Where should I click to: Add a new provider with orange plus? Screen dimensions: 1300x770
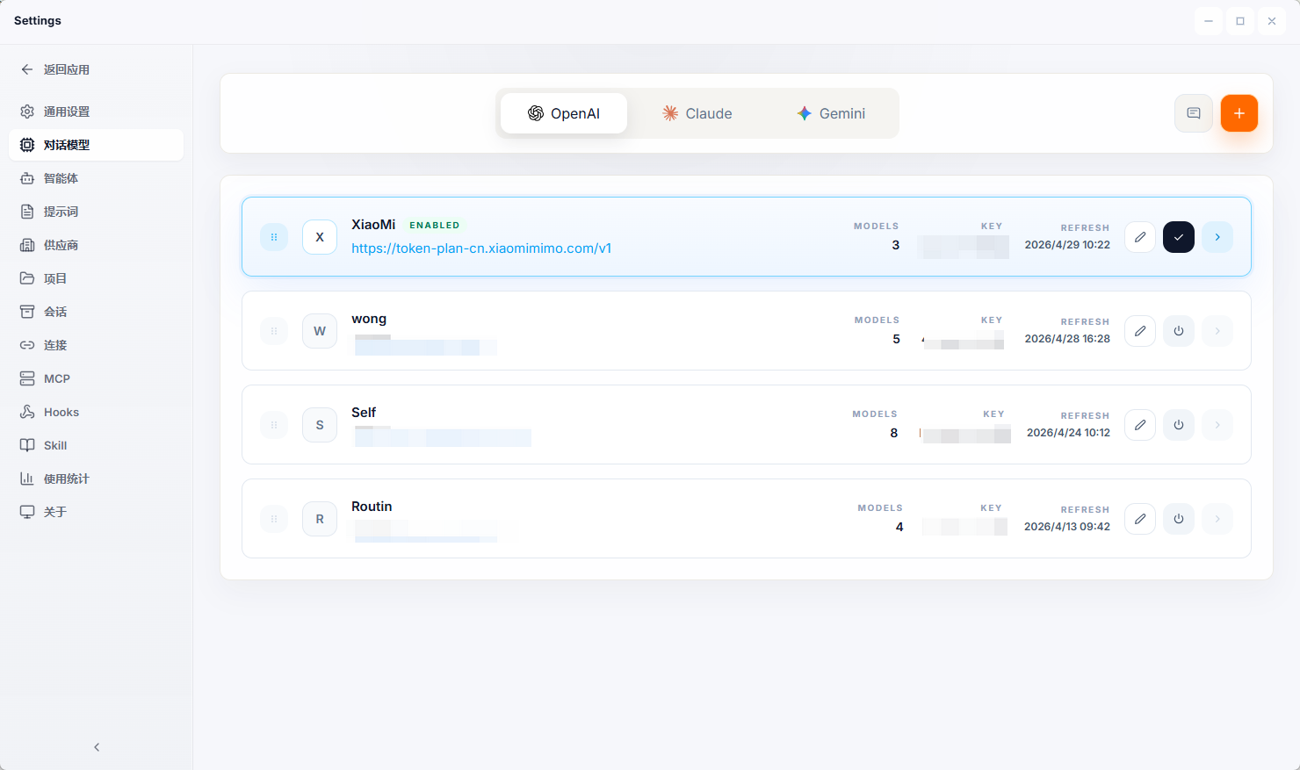(1239, 113)
